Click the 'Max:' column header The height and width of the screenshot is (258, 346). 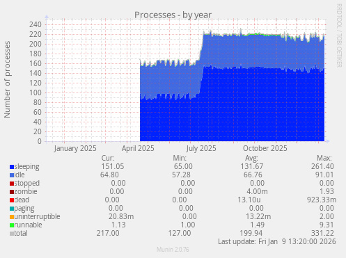coord(324,158)
